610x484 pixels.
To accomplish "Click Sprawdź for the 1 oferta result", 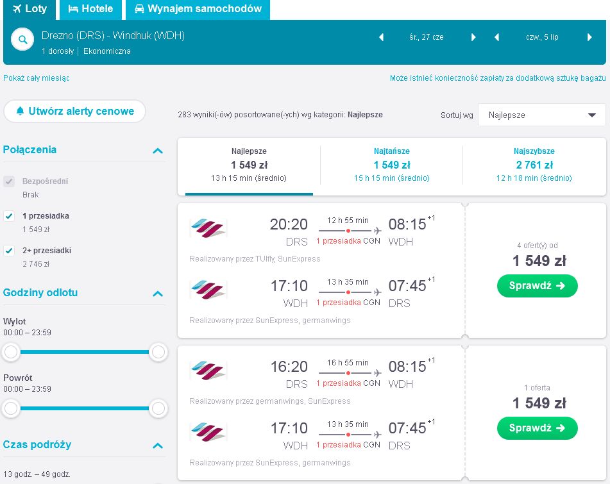I will [538, 428].
